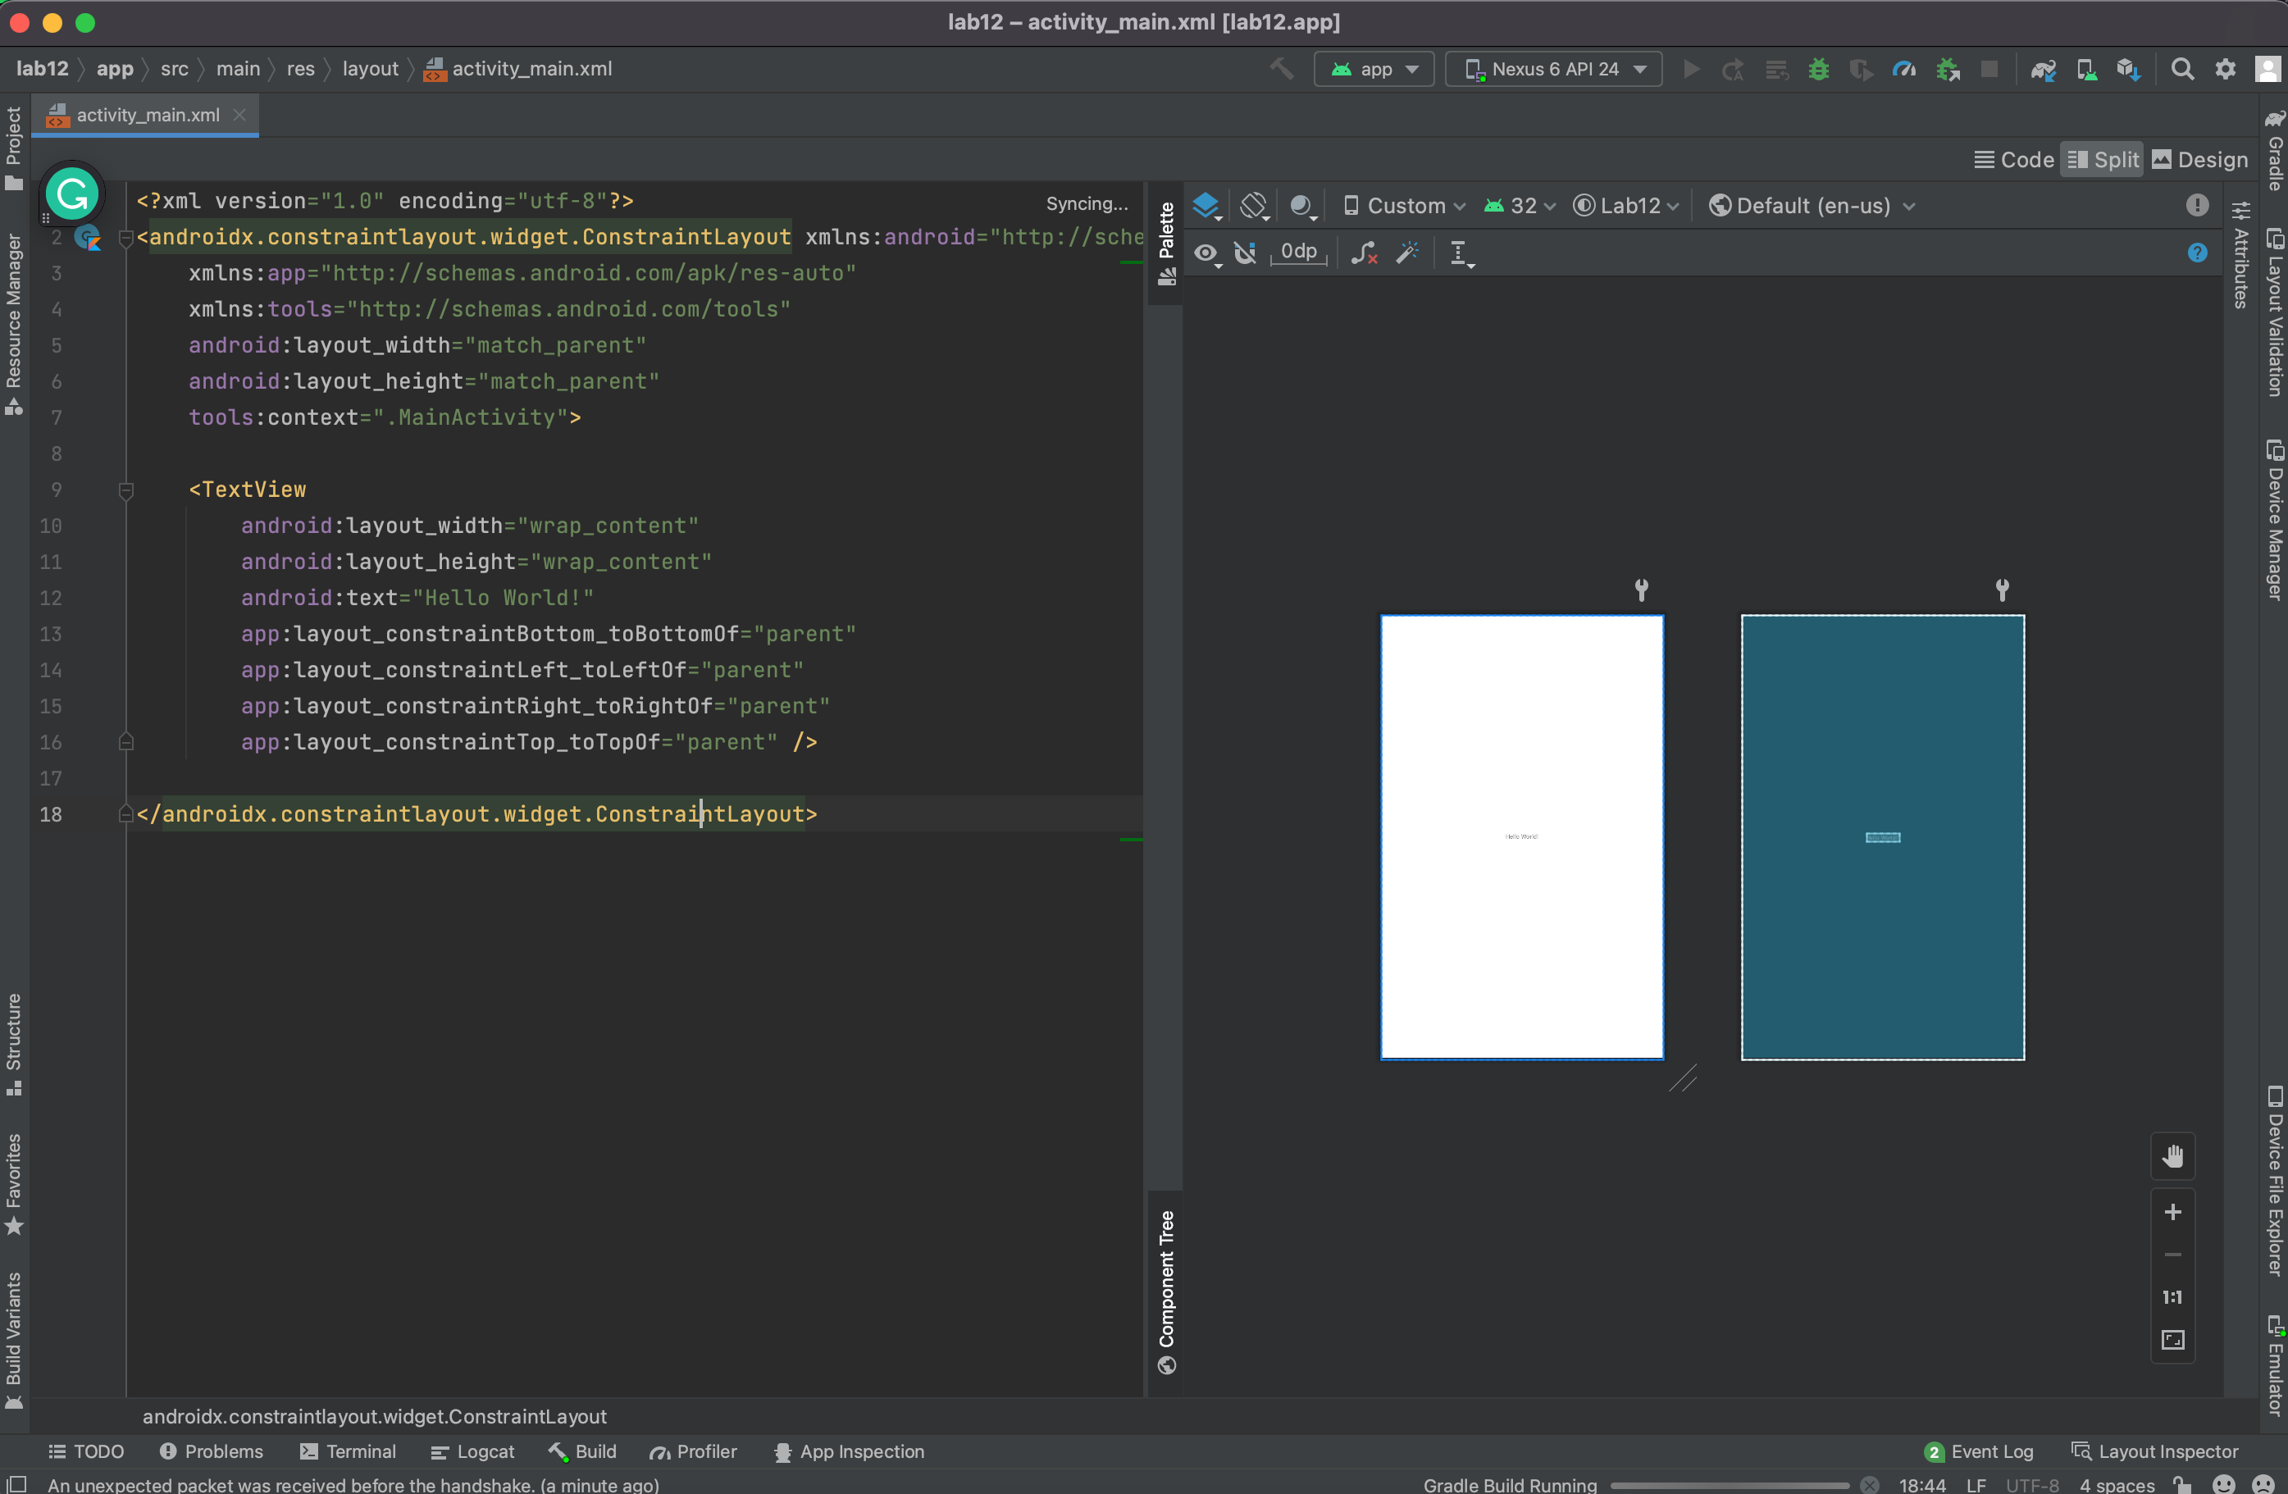
Task: Collapse the TextView tag fold marker
Action: click(x=125, y=490)
